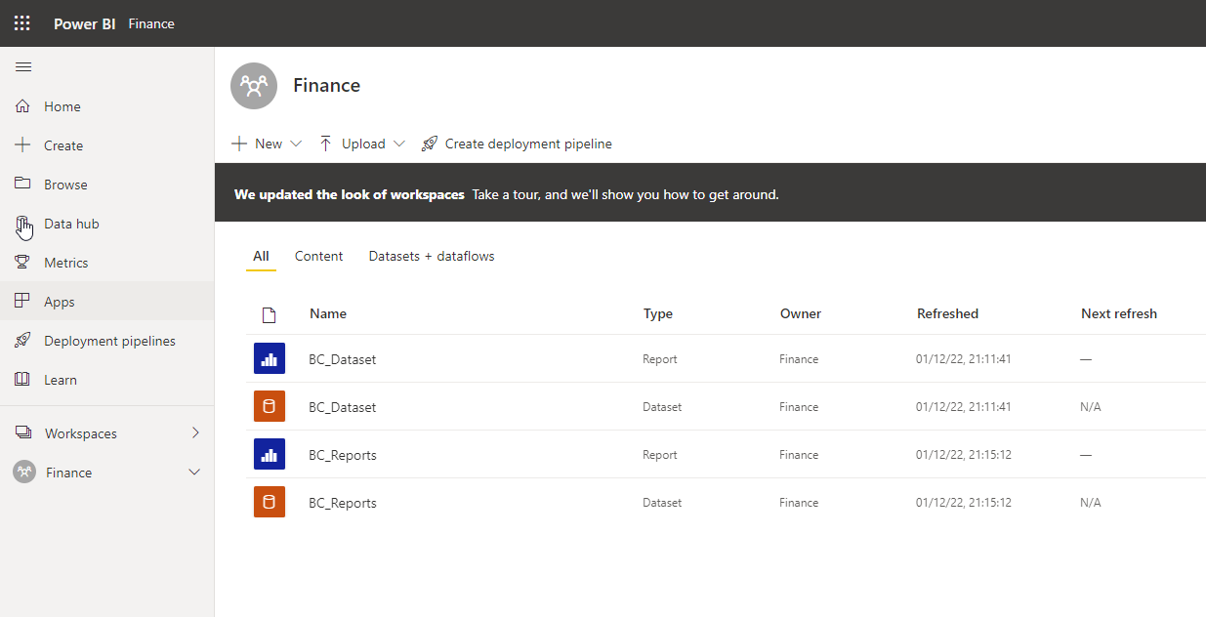The height and width of the screenshot is (617, 1206).
Task: Sort by the Owner column header
Action: pos(801,313)
